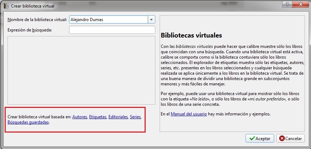
Task: Click the empty gray box below search field
Action: pyautogui.click(x=81, y=70)
